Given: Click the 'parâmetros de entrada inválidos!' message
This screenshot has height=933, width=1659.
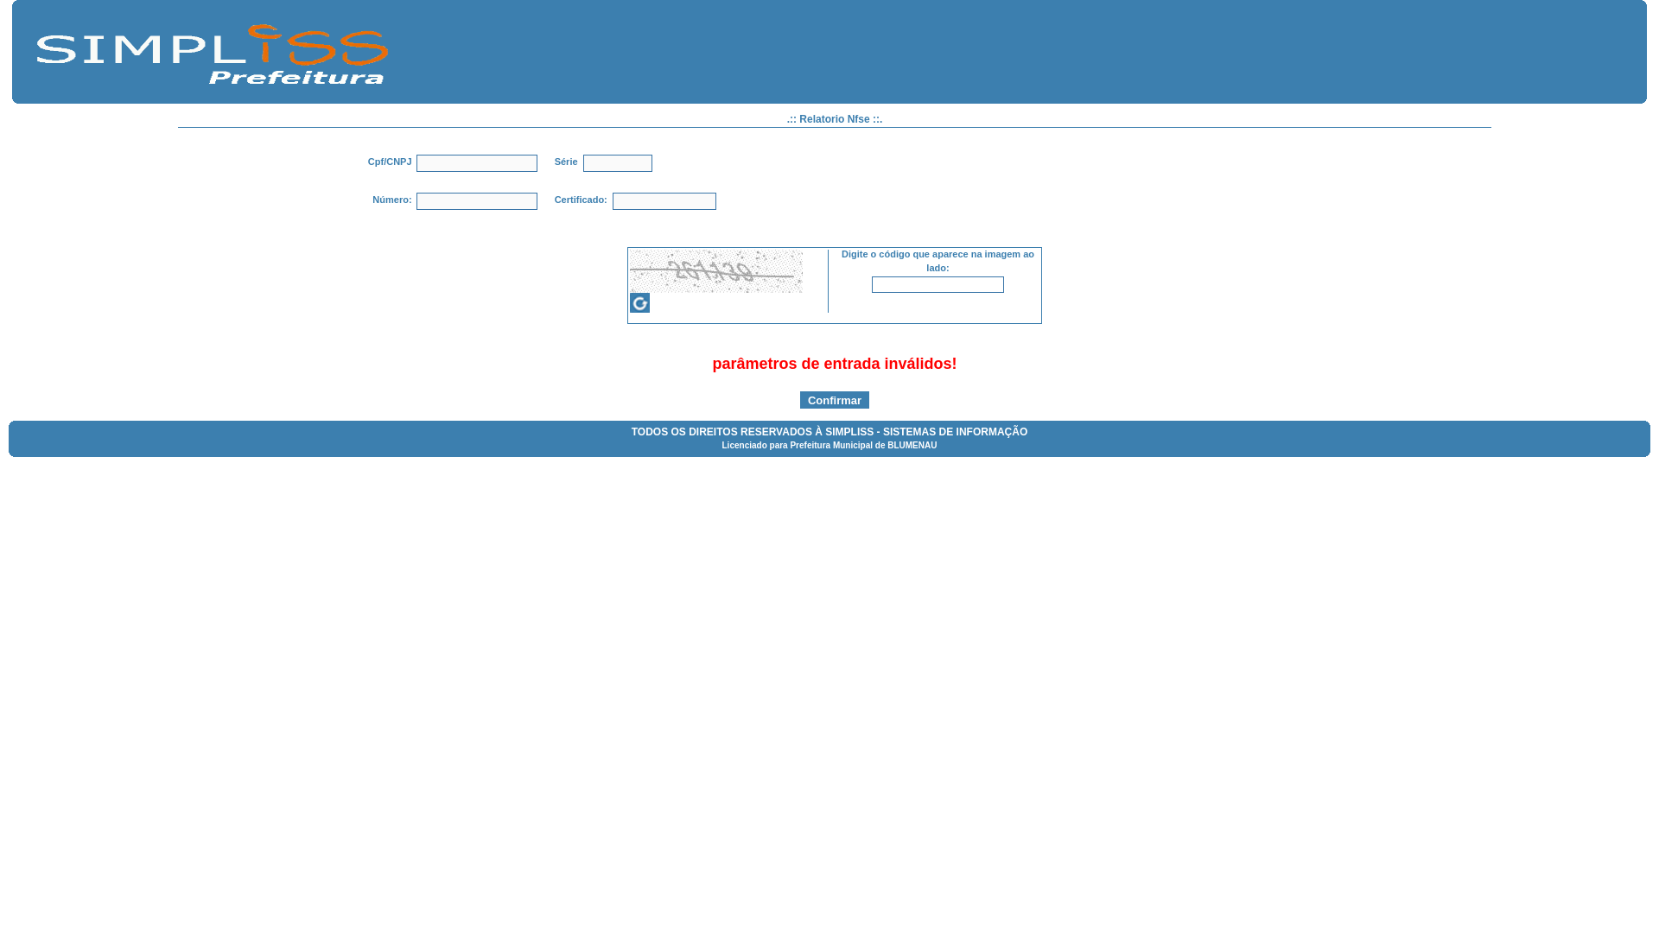Looking at the screenshot, I should (835, 364).
